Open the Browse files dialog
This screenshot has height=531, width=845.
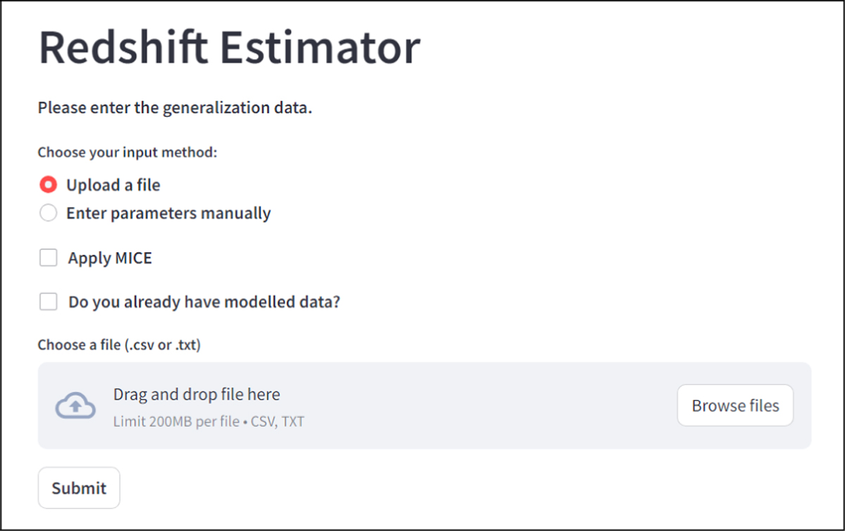734,406
